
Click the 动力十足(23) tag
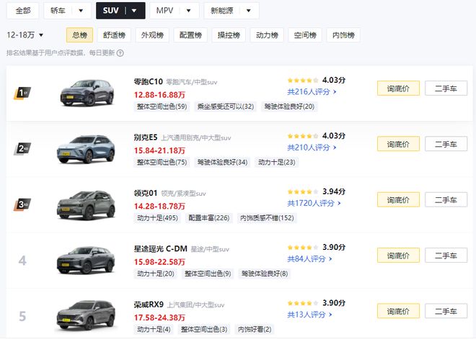coord(276,162)
